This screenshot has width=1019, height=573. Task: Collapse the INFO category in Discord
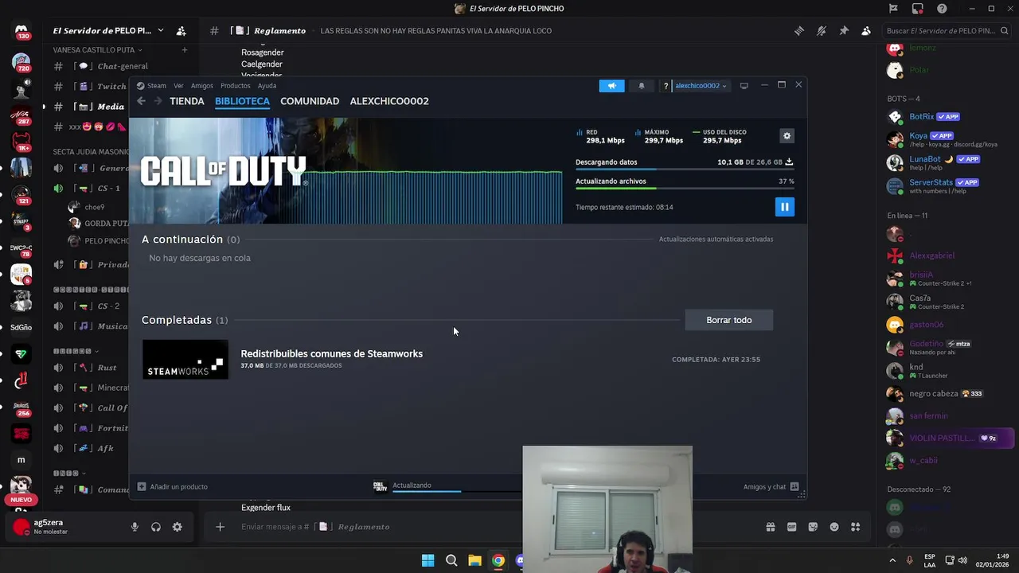tap(70, 473)
